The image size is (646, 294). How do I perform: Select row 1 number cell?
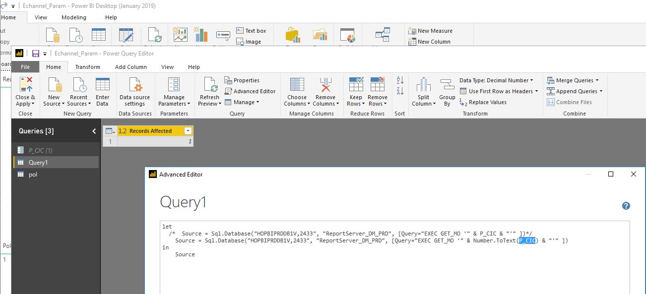[110, 141]
